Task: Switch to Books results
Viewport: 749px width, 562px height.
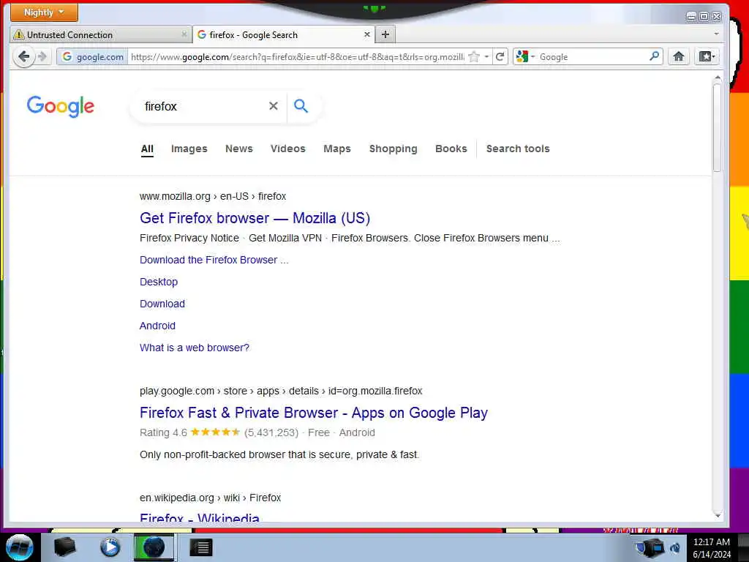Action: coord(451,149)
